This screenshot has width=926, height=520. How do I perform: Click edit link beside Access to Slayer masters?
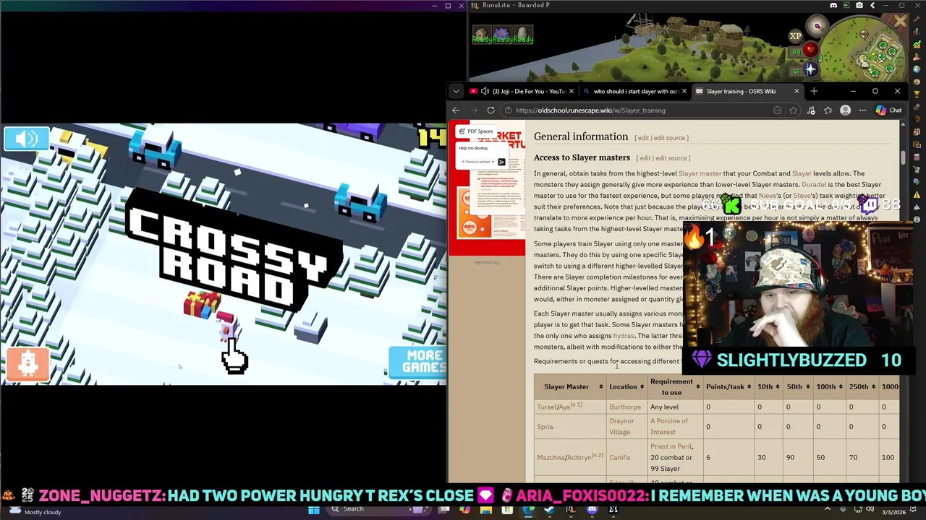pos(645,158)
